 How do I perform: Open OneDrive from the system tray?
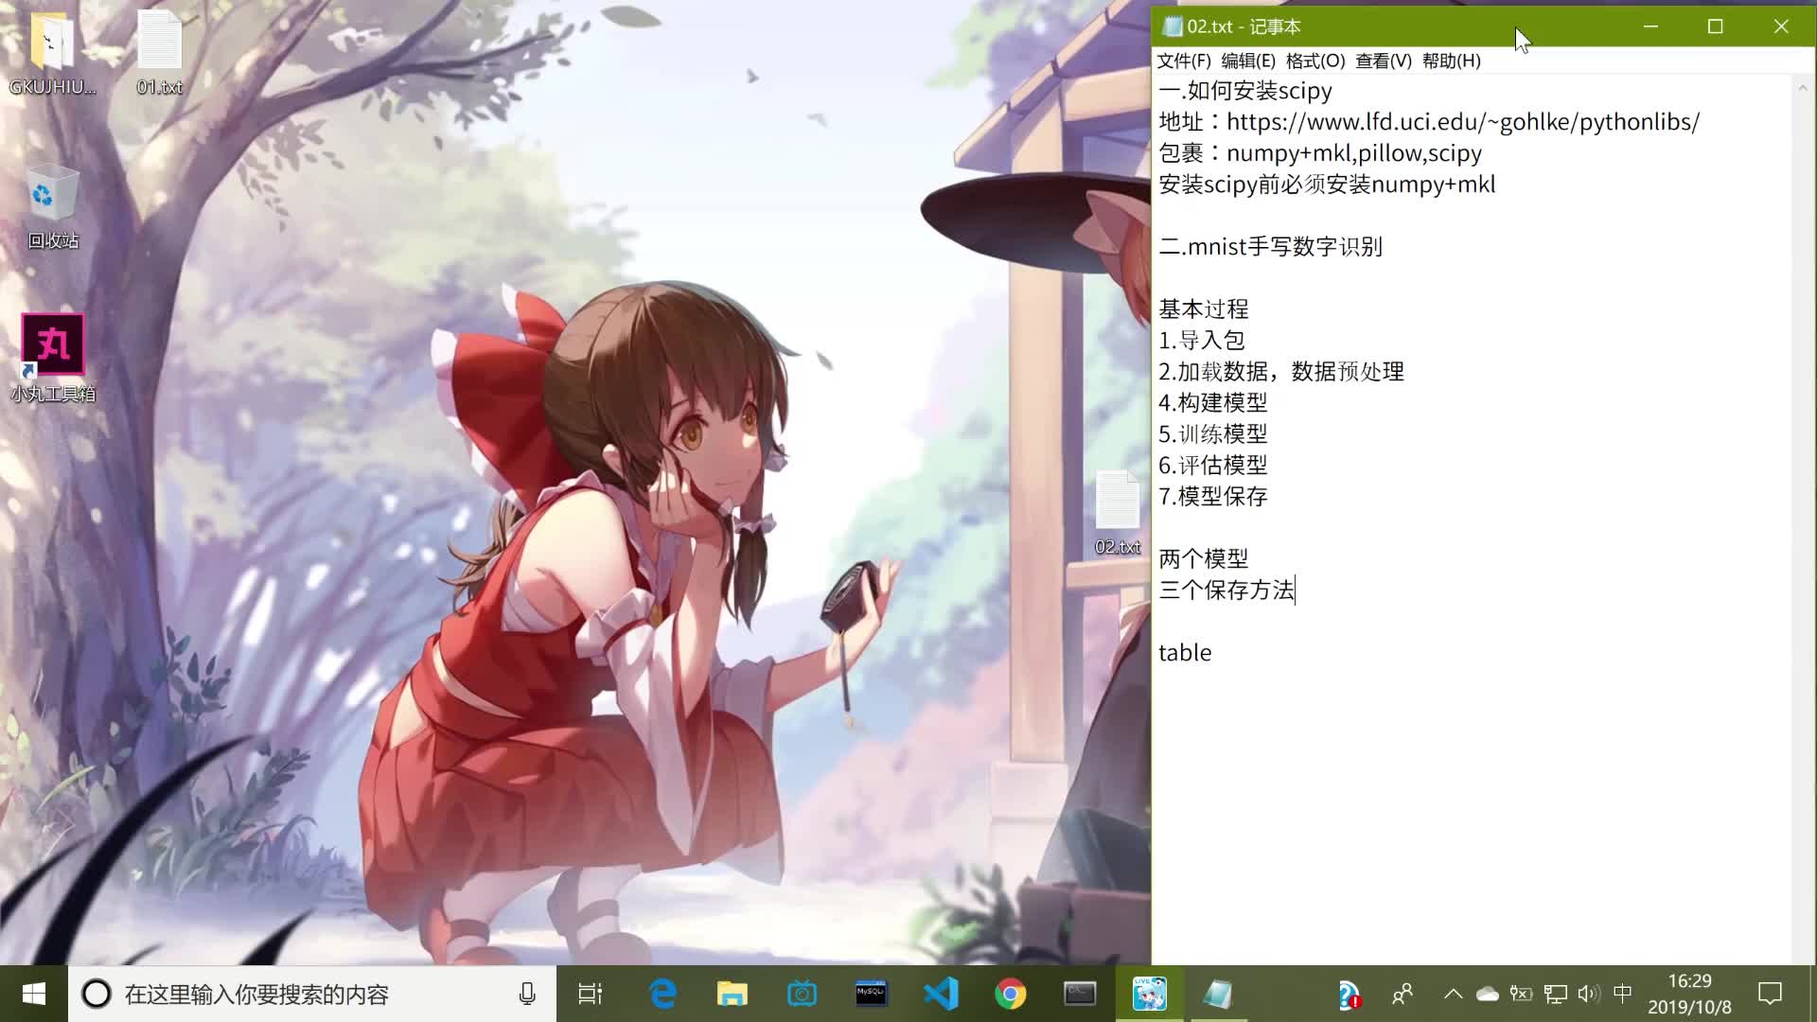click(1487, 995)
